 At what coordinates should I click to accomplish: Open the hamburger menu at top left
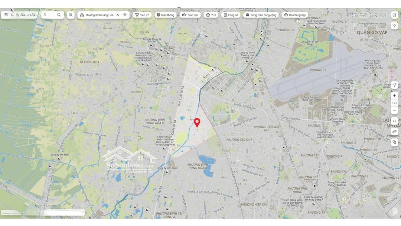click(x=6, y=15)
